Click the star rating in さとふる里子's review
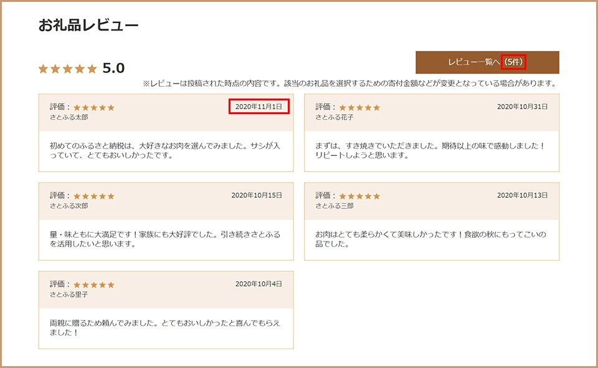Viewport: 598px width, 368px height. [x=94, y=285]
